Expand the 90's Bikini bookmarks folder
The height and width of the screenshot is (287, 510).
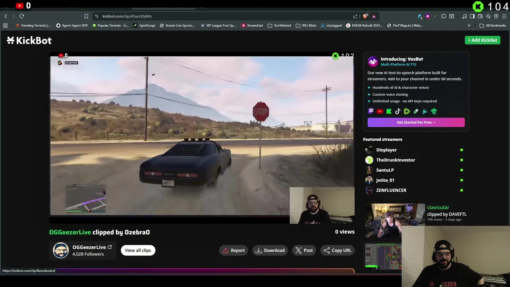pyautogui.click(x=306, y=26)
